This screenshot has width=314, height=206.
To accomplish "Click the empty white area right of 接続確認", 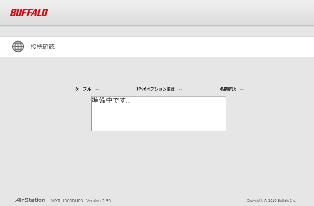I will (x=184, y=47).
